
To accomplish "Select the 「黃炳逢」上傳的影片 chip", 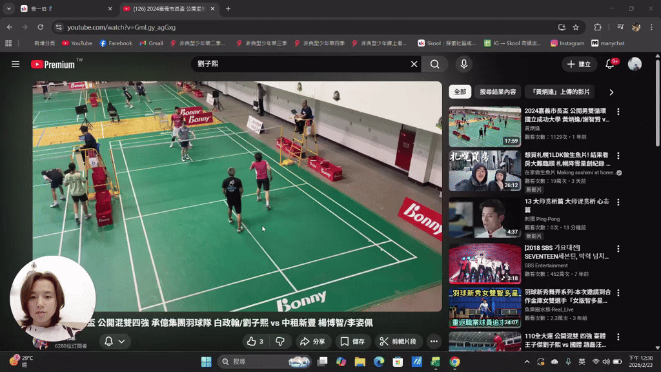I will (561, 92).
